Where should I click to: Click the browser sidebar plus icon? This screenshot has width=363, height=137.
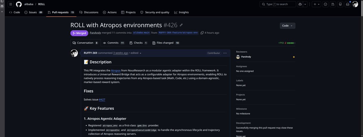[2, 11]
